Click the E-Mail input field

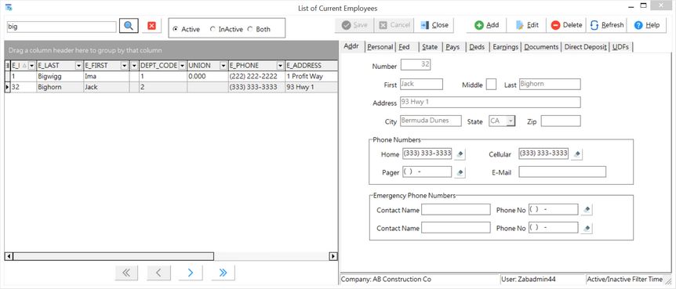pos(562,172)
